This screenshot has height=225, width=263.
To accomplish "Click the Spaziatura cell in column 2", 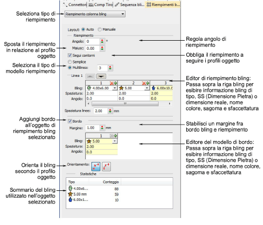I will [134, 93].
